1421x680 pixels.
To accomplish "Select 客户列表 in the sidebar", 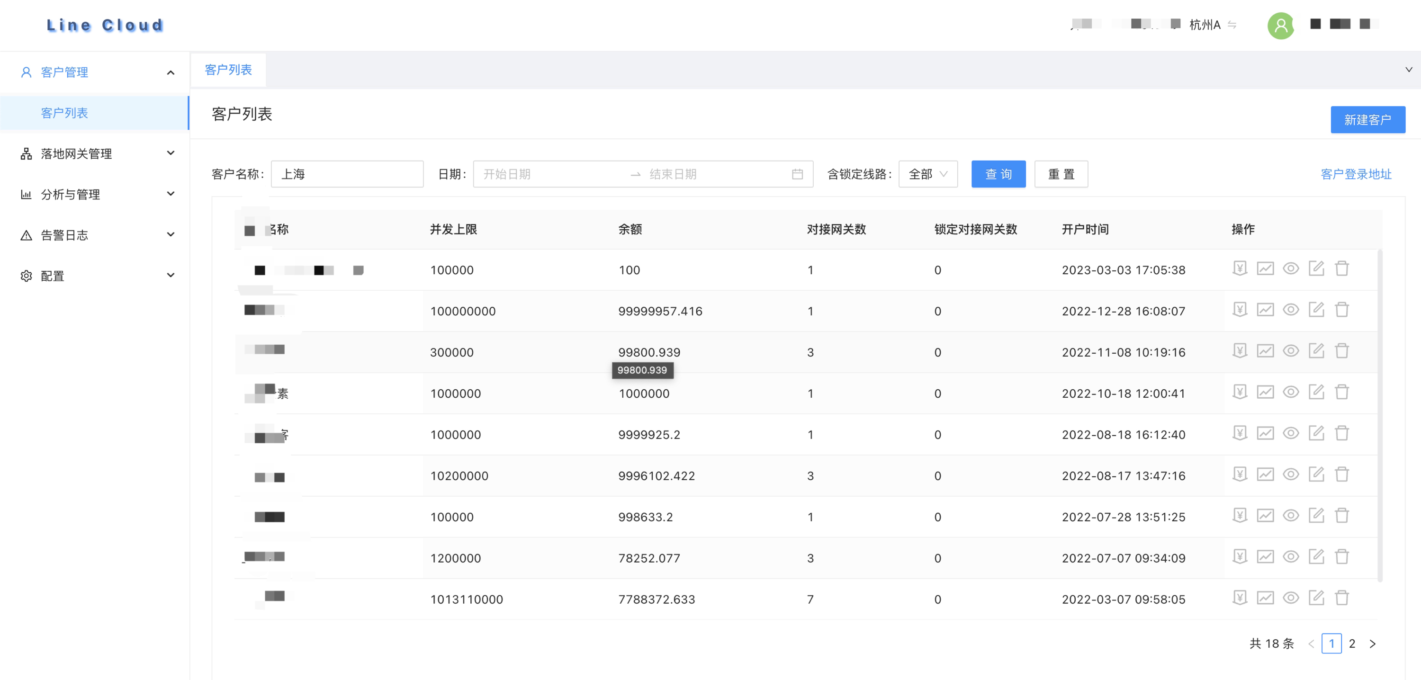I will coord(94,113).
